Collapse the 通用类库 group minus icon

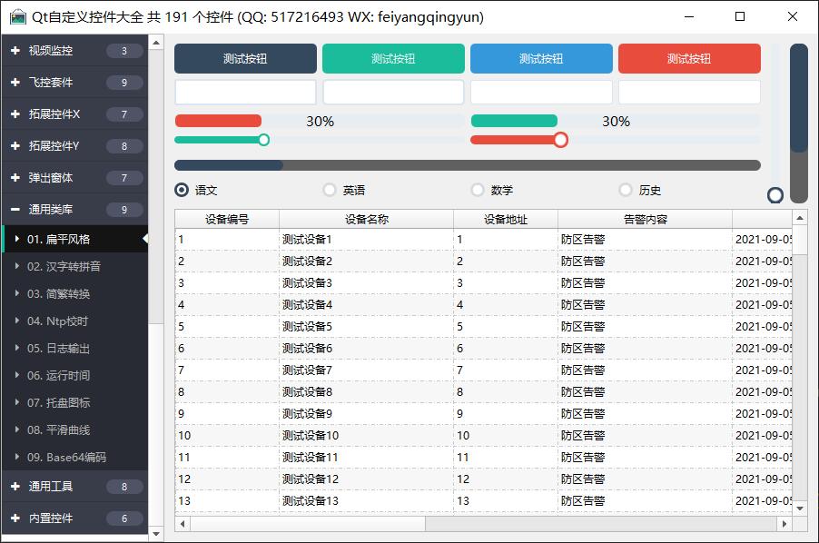click(x=15, y=210)
